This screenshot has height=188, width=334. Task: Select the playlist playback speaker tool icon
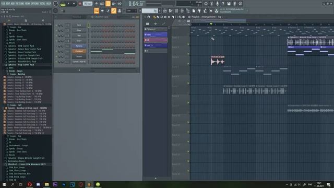pyautogui.click(x=184, y=17)
